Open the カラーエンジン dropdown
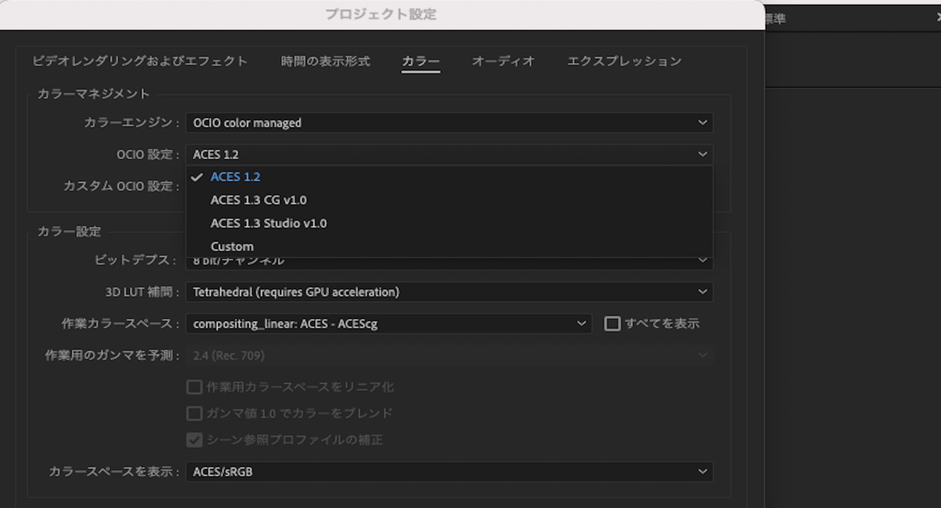 (x=449, y=123)
